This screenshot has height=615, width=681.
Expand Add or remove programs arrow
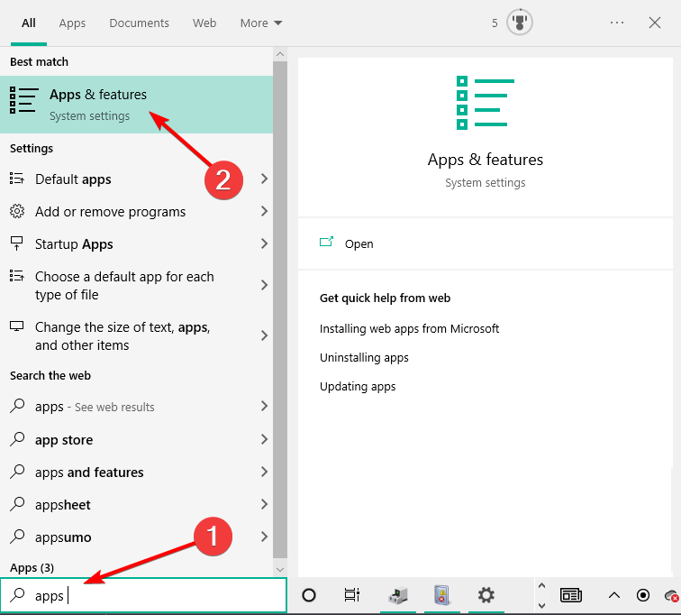[x=264, y=211]
